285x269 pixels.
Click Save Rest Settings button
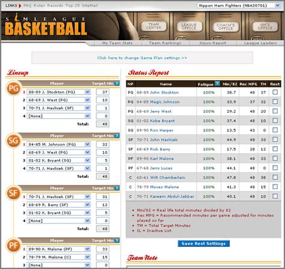(204, 244)
